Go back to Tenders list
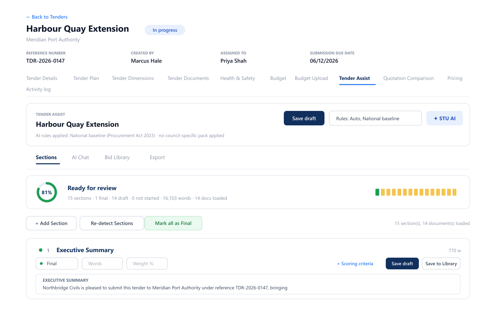The height and width of the screenshot is (310, 496). tap(47, 17)
